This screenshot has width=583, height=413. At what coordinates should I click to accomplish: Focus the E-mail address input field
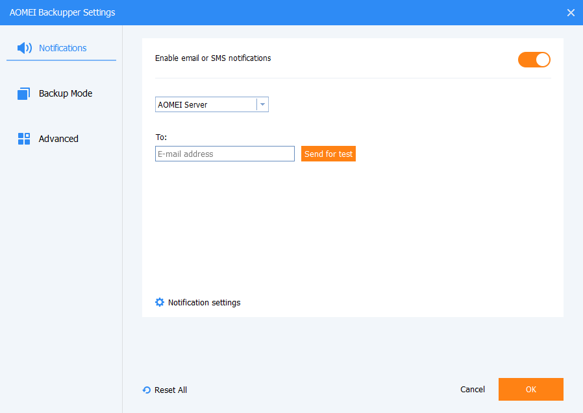(225, 154)
